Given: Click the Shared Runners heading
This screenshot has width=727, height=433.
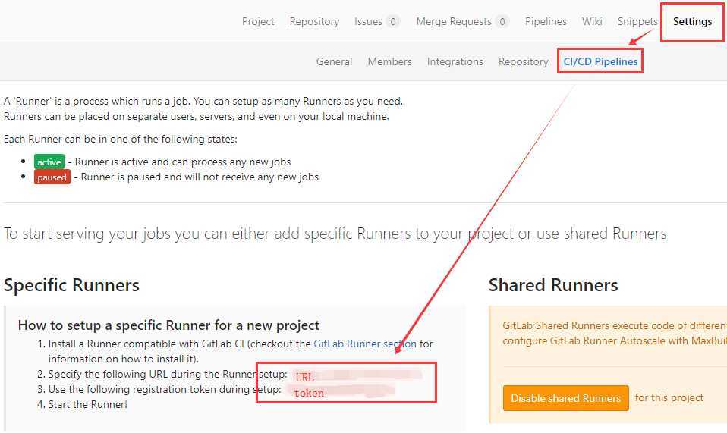Looking at the screenshot, I should point(553,285).
